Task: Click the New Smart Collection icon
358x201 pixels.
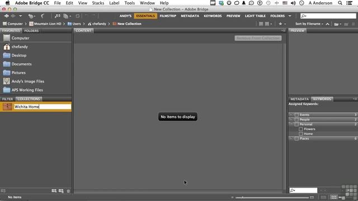Action: pyautogui.click(x=61, y=191)
